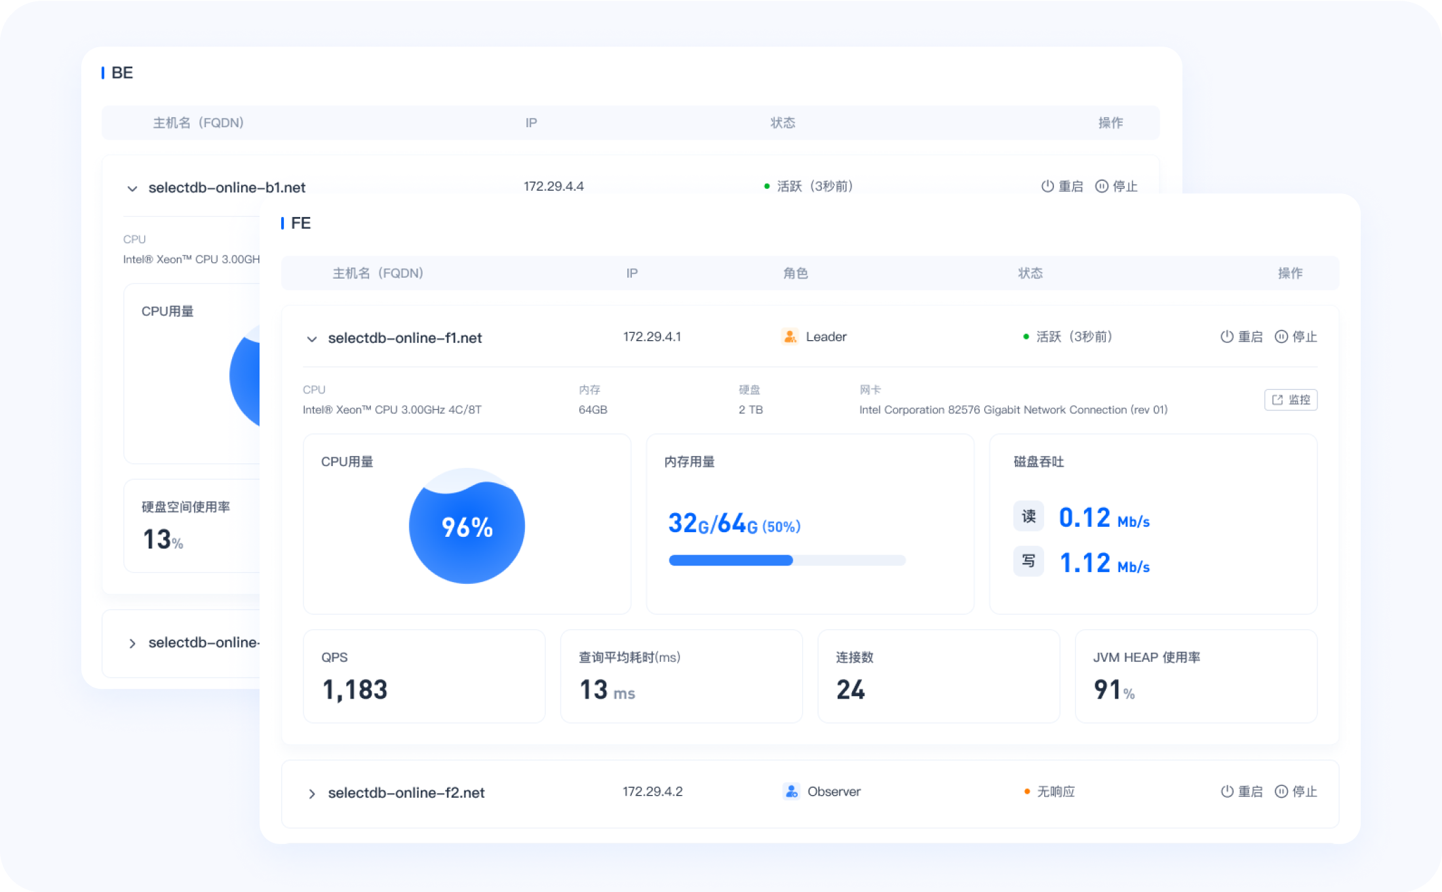The height and width of the screenshot is (892, 1442).
Task: Restart the selectdb-online-f1.net FE node
Action: (1241, 337)
